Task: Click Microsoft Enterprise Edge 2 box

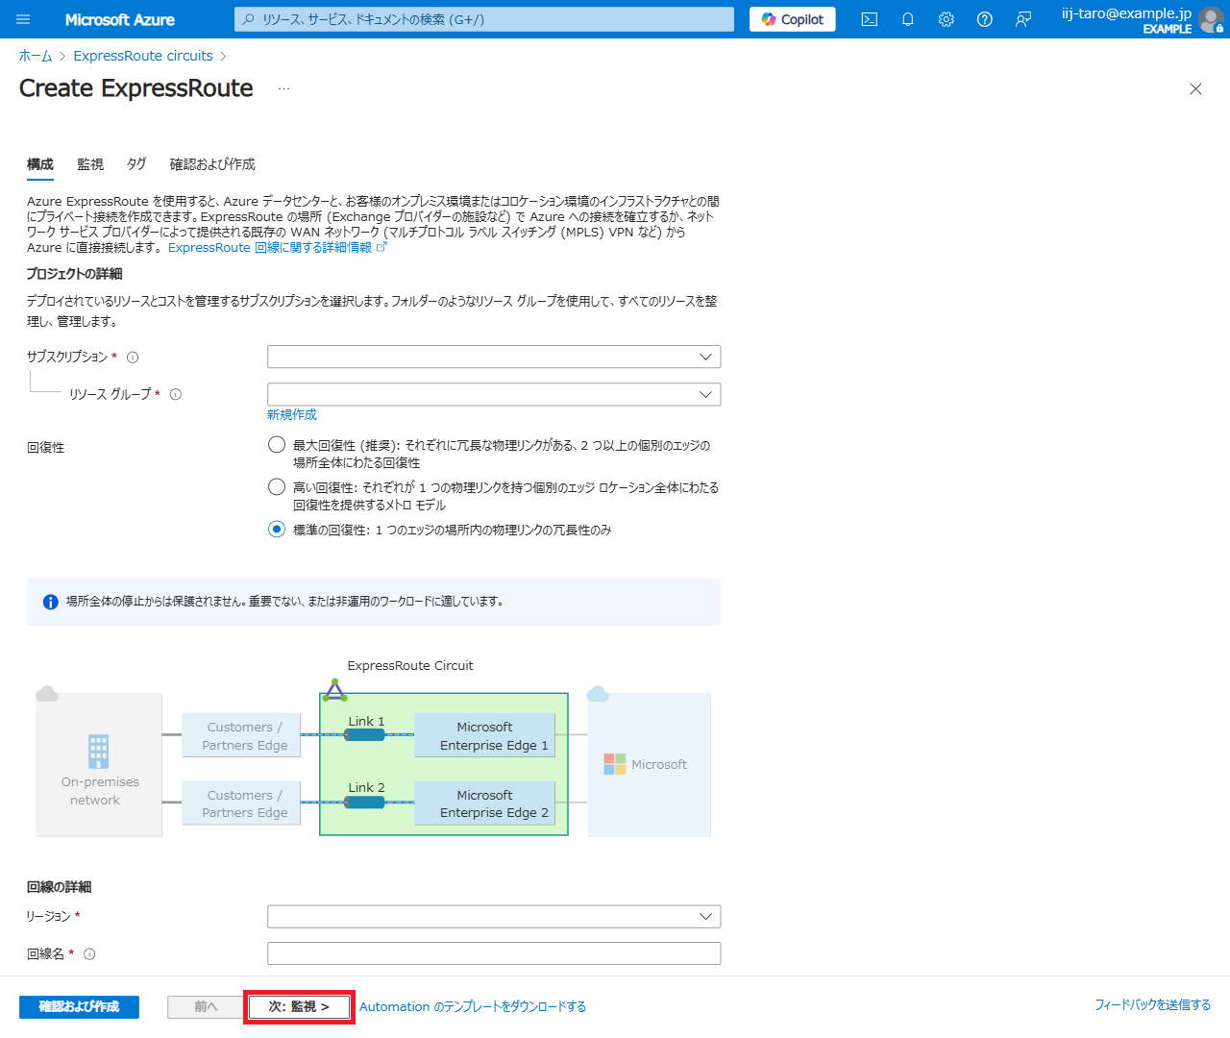Action: pos(485,803)
